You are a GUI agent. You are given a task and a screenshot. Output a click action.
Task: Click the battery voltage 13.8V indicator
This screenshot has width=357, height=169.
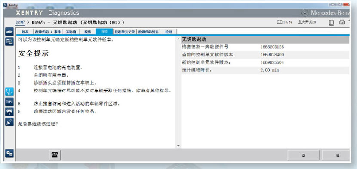(285, 22)
